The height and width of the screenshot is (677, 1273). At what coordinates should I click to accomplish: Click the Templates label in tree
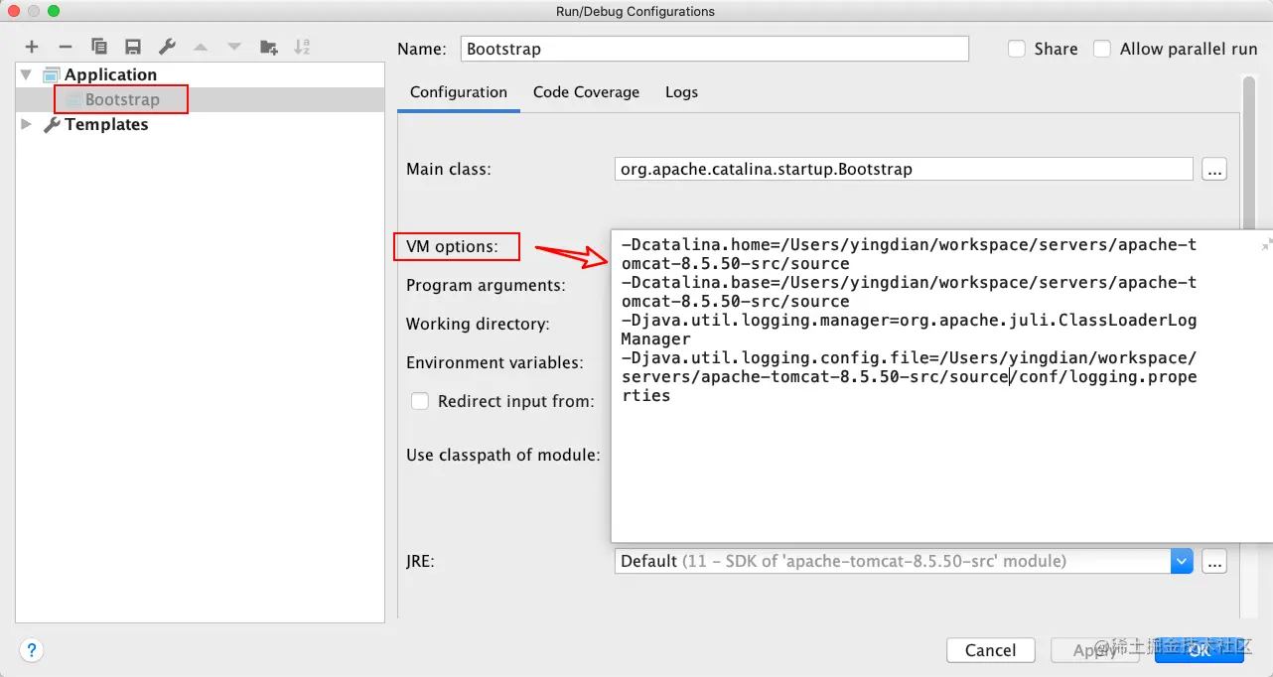pyautogui.click(x=106, y=124)
